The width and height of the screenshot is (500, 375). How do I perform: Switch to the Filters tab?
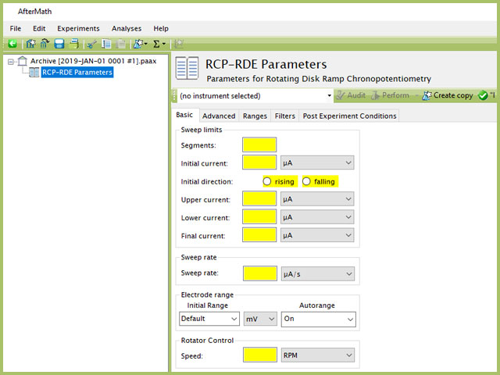click(284, 116)
